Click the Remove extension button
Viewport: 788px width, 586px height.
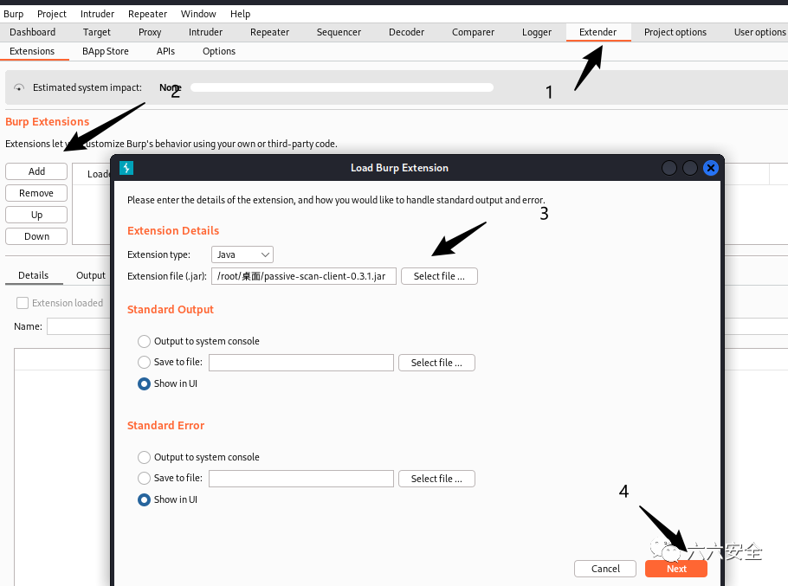36,193
